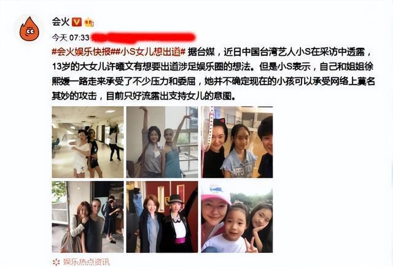Viewport: 393px width, 267px height.
Task: Open the arms-raised ballet pose photo
Action: point(162,142)
